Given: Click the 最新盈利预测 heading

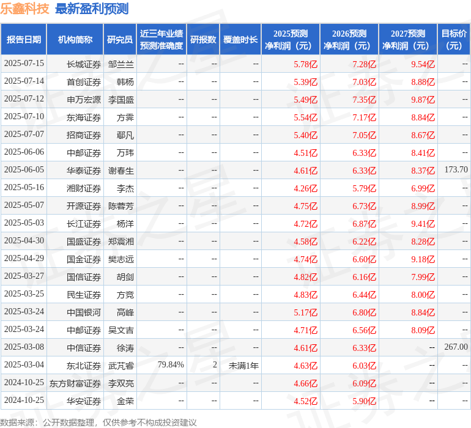Looking at the screenshot, I should click(92, 9).
